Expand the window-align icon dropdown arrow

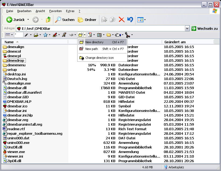click(x=12, y=35)
